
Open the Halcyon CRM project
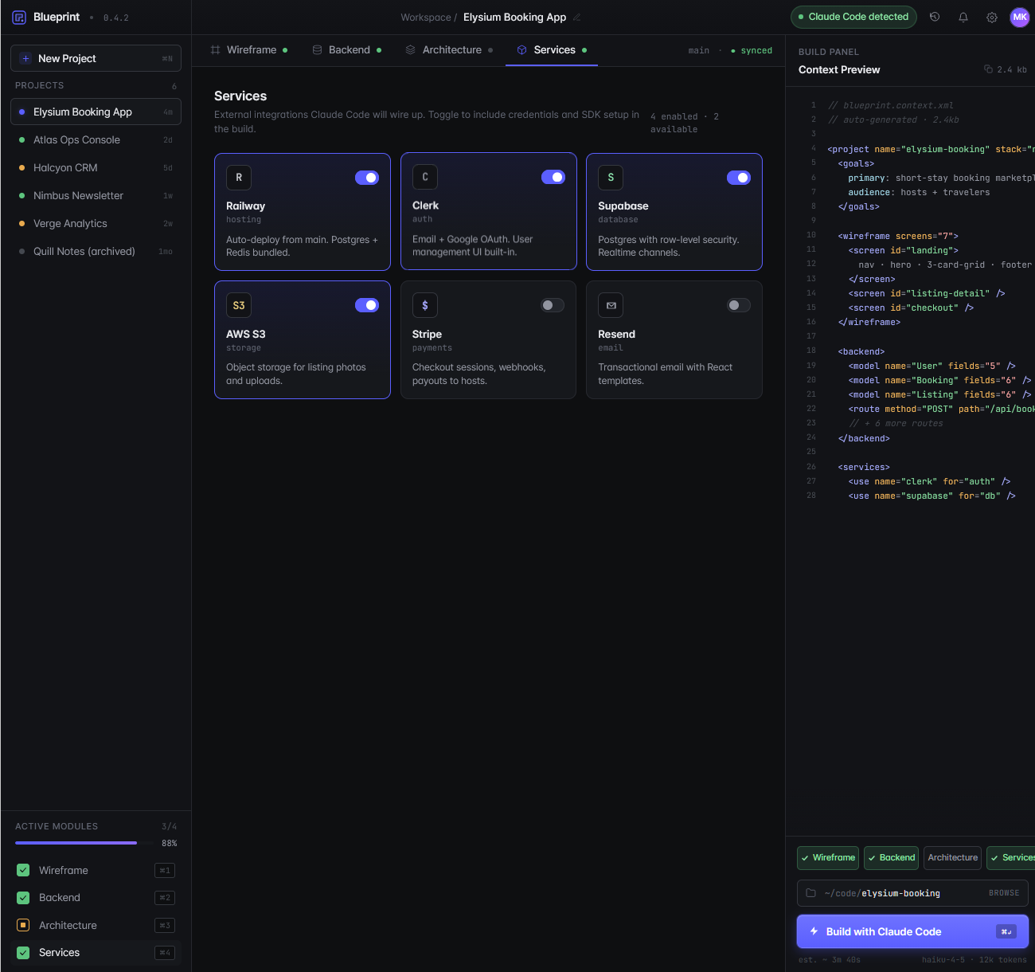click(96, 168)
